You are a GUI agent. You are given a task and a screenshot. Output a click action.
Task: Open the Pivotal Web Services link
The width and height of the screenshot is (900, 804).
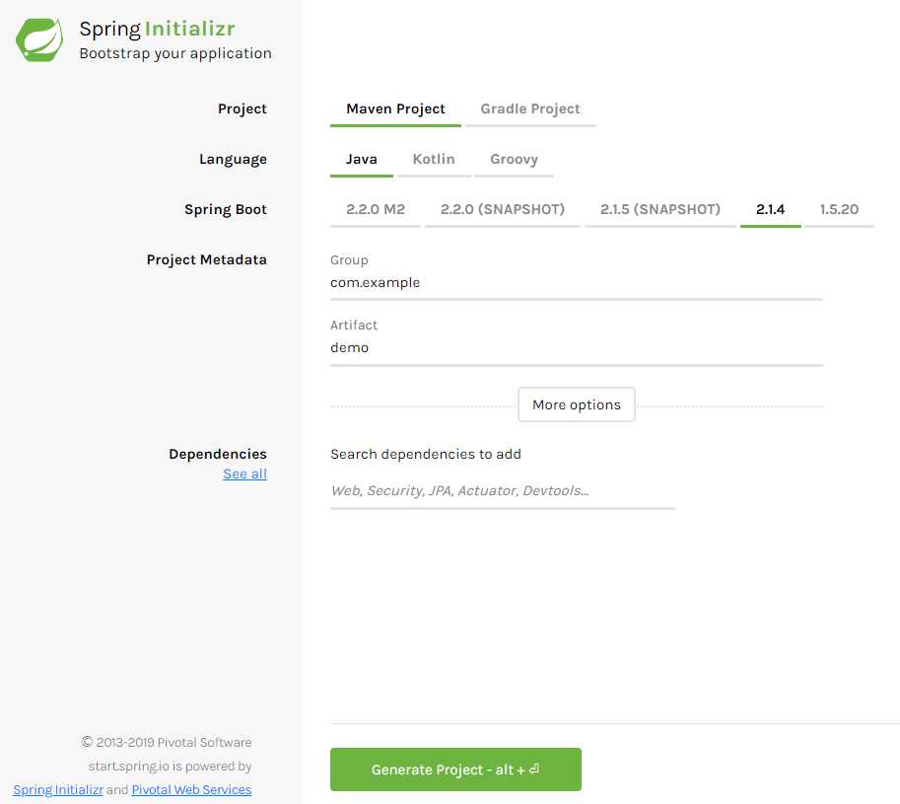(191, 790)
